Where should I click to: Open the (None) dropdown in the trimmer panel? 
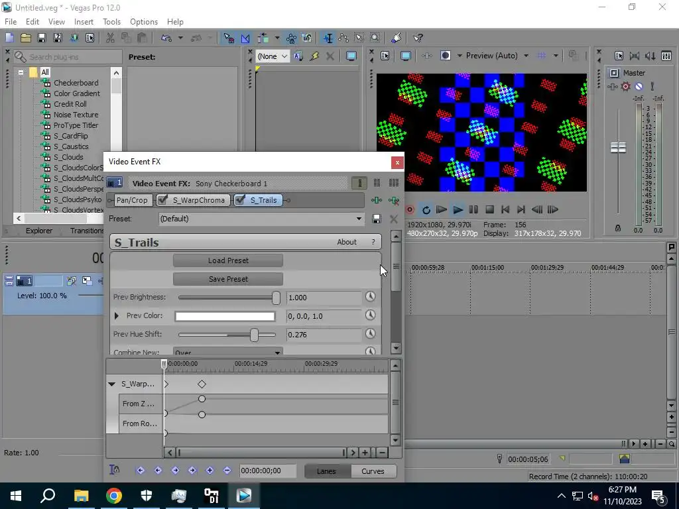[x=273, y=56]
